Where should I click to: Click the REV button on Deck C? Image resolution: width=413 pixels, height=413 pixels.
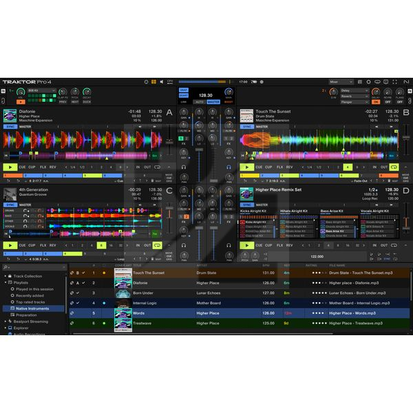coord(53,245)
